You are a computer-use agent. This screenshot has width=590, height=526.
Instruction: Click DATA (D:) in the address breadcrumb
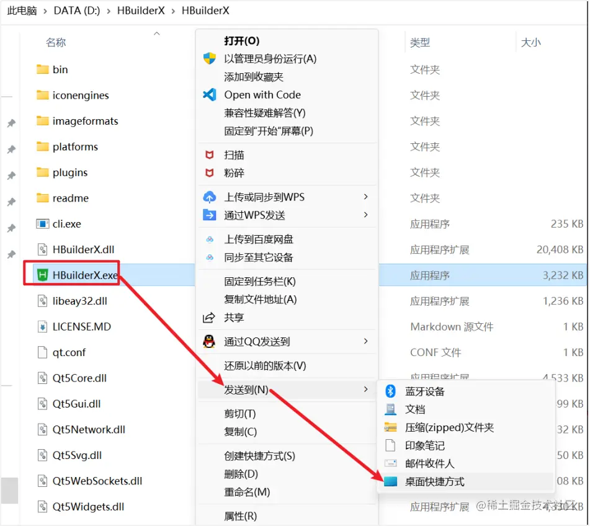tap(77, 11)
